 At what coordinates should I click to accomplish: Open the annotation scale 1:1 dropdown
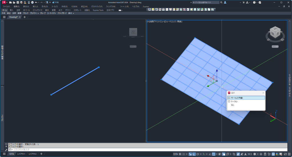tap(250, 154)
